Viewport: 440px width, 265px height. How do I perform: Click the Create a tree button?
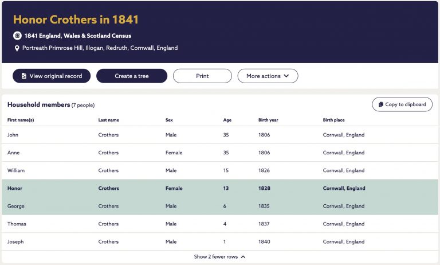(x=132, y=76)
